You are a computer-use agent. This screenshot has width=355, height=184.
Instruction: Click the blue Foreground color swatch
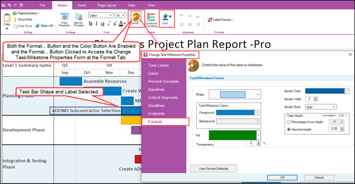pyautogui.click(x=236, y=112)
